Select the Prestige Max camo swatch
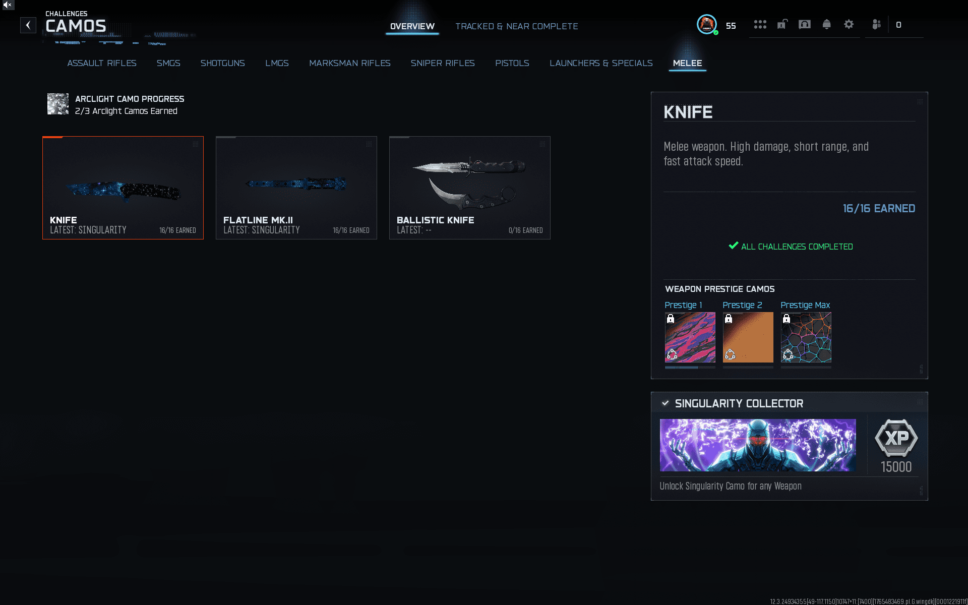968x605 pixels. [x=806, y=337]
